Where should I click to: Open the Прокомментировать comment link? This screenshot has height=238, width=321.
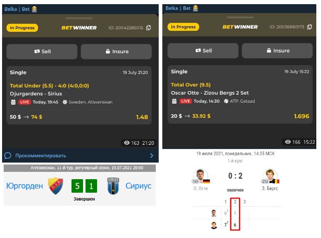(x=41, y=156)
